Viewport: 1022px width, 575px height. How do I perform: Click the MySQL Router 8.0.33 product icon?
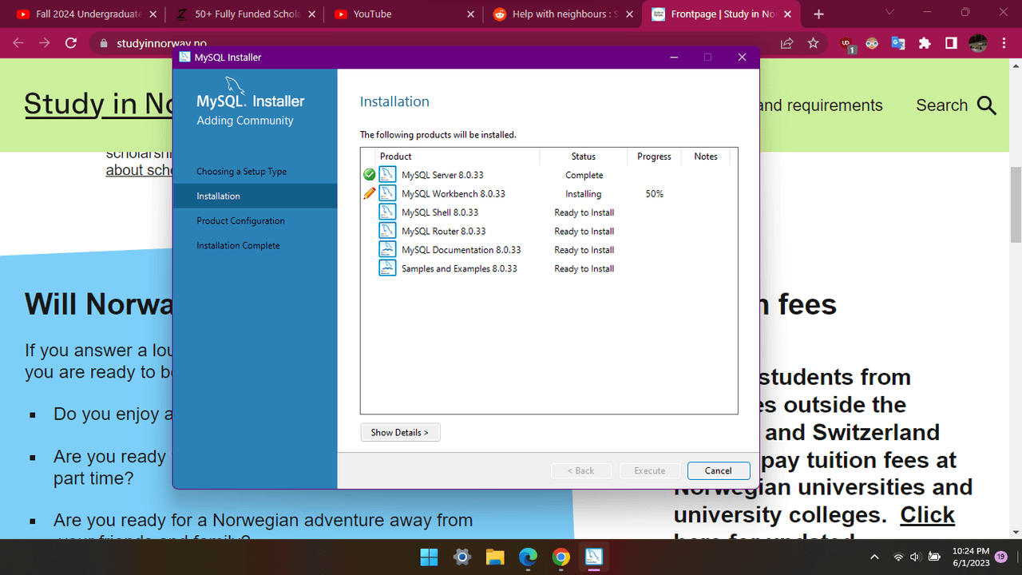coord(387,231)
